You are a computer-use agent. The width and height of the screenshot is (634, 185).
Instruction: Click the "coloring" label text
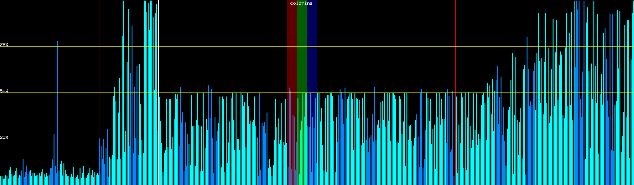(x=301, y=3)
